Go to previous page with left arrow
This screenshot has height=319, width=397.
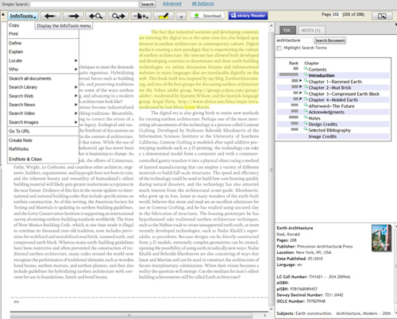point(50,16)
